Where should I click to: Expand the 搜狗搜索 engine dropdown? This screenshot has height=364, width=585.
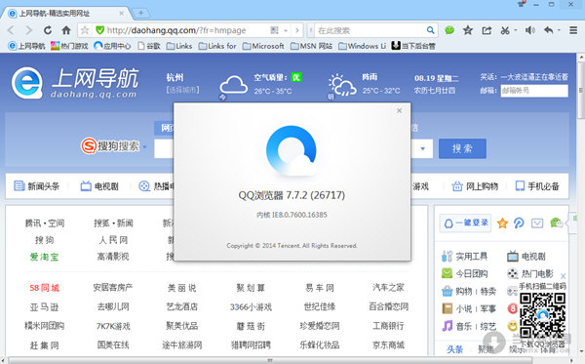coord(144,146)
